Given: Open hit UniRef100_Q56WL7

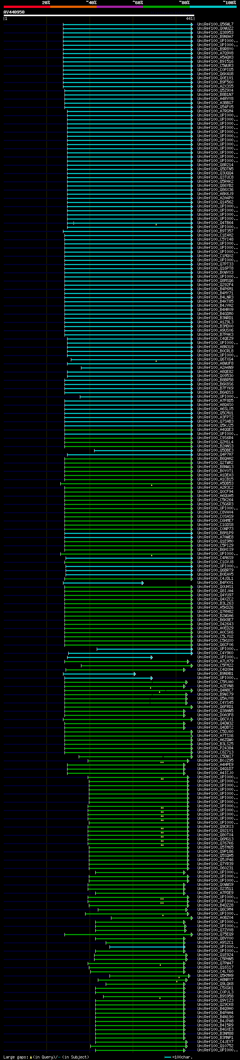Looking at the screenshot, I should click(215, 24).
